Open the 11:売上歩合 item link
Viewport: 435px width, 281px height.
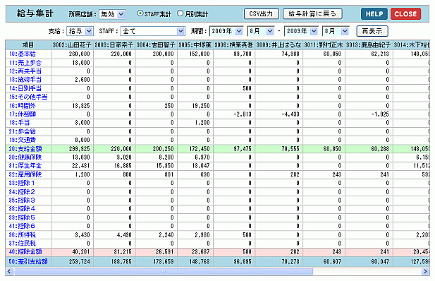click(25, 63)
